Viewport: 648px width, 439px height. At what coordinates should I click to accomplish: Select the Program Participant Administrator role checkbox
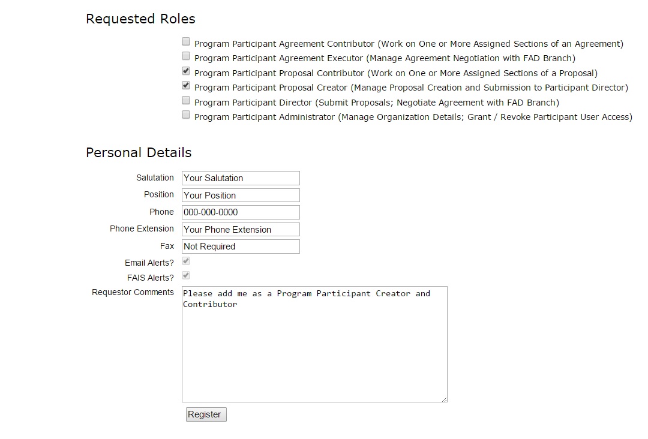tap(186, 115)
